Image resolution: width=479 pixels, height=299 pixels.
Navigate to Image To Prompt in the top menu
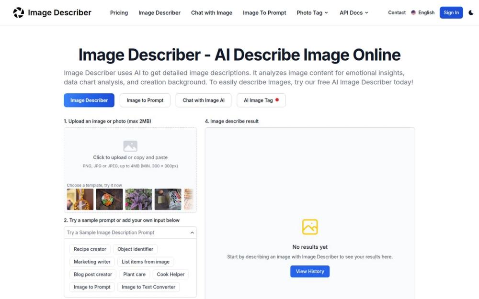coord(264,12)
